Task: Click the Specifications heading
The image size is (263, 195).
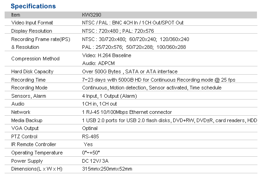Action: coord(33,6)
